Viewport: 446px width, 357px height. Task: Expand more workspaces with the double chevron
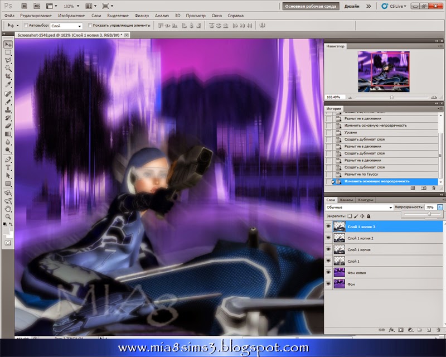tap(369, 6)
